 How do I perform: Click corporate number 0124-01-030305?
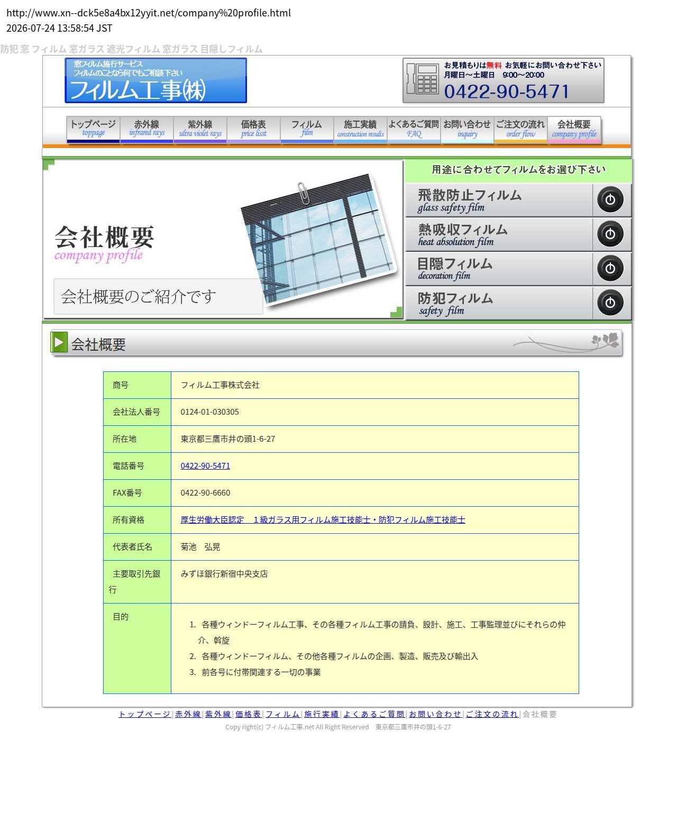[209, 412]
